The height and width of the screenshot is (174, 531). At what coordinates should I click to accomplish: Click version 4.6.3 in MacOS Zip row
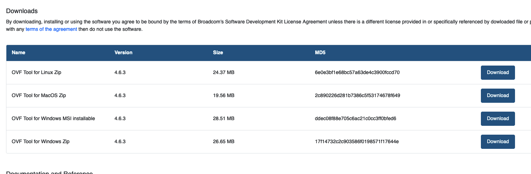click(x=120, y=95)
